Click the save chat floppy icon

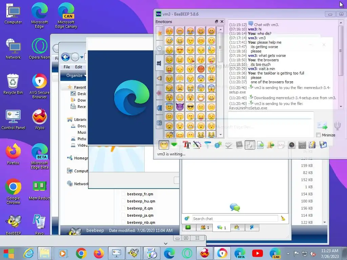pyautogui.click(x=323, y=145)
